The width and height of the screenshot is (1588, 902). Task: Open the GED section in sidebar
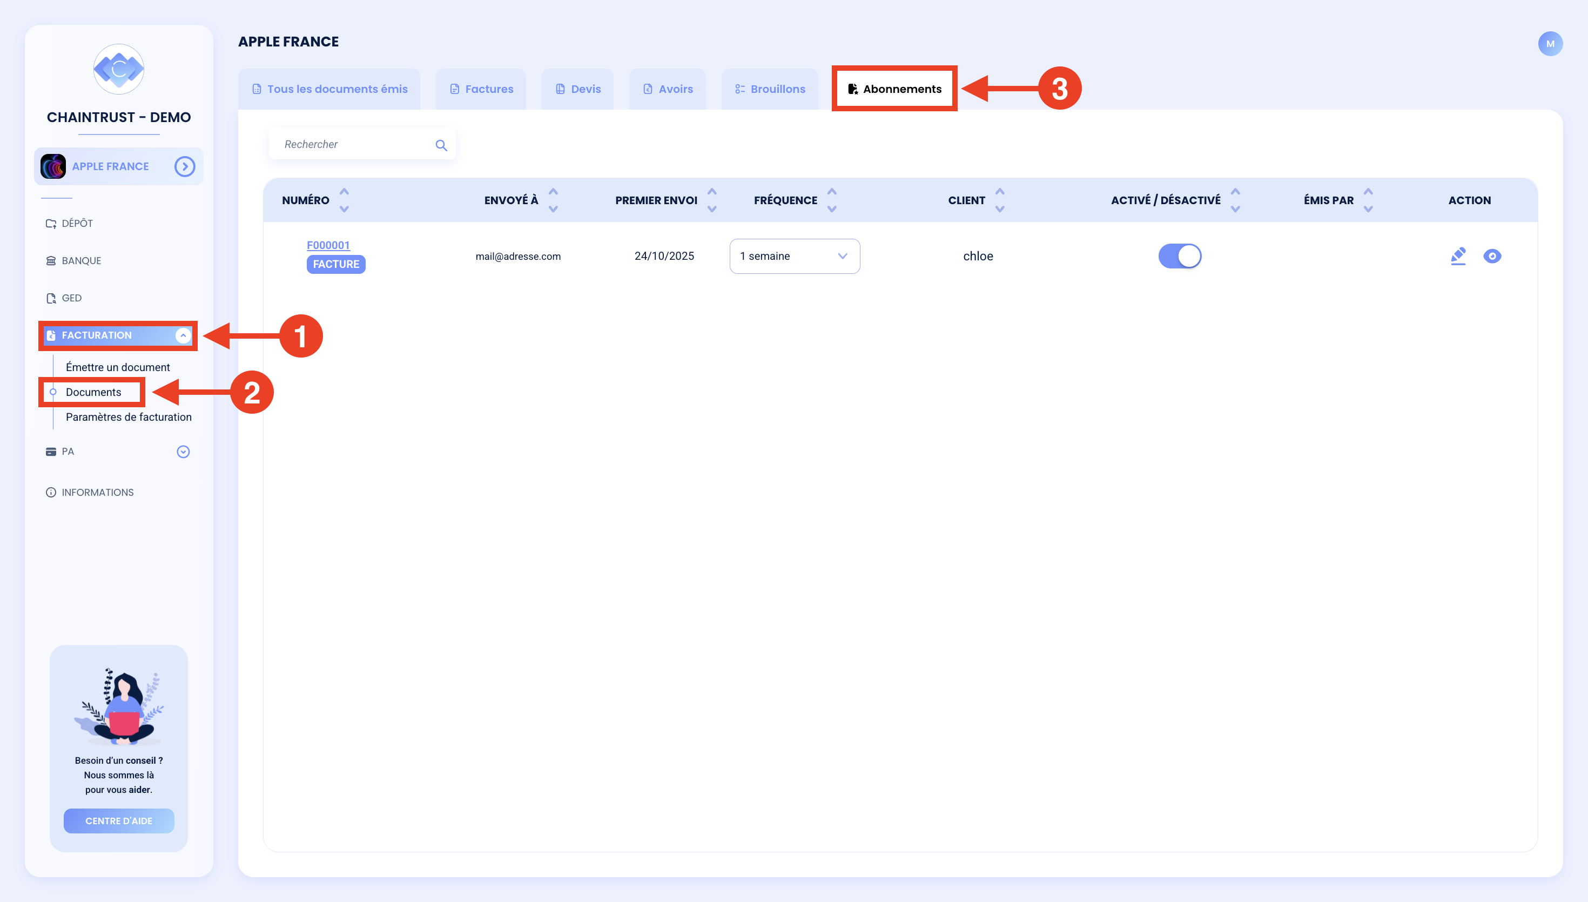click(64, 298)
